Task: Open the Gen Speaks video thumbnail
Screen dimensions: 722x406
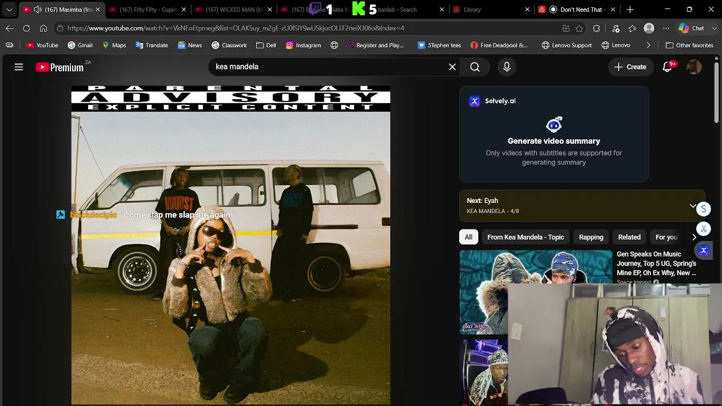Action: coord(536,293)
